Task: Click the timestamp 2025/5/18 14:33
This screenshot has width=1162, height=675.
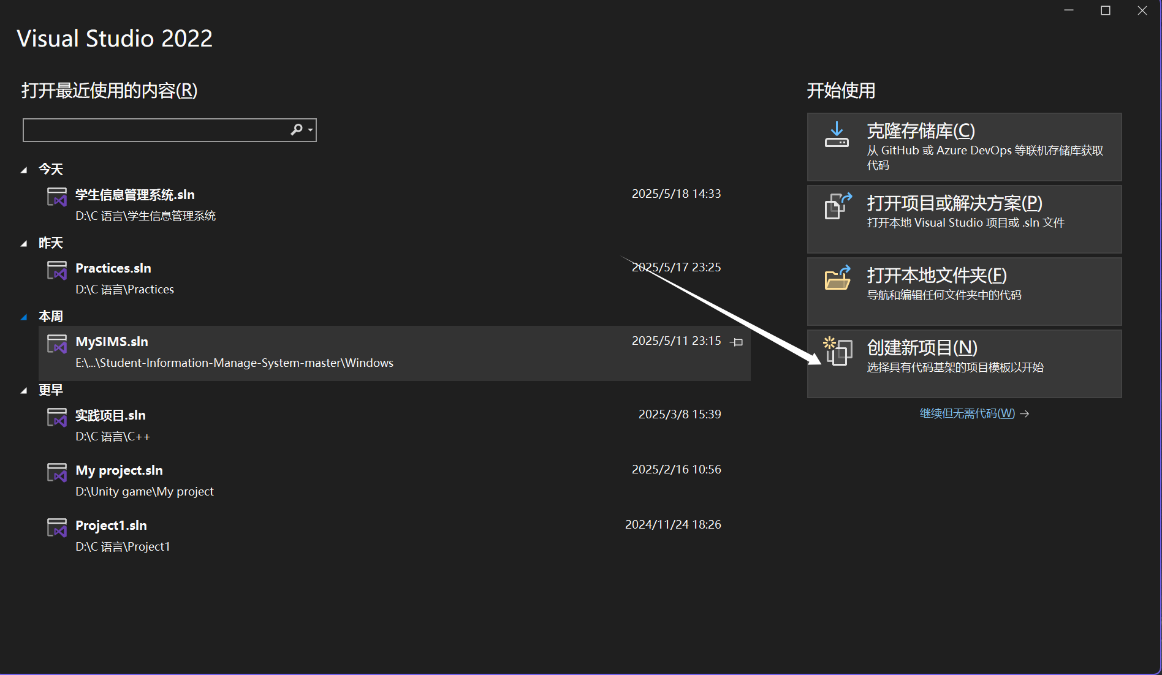Action: point(676,194)
